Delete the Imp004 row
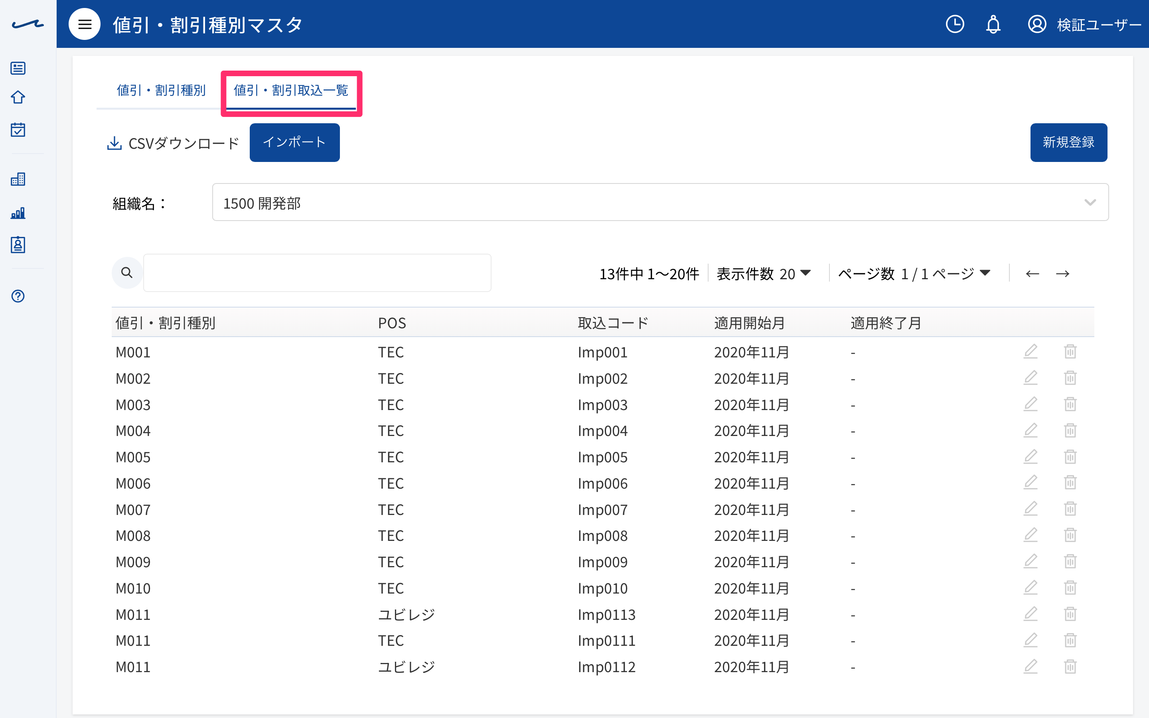This screenshot has height=718, width=1149. (1070, 431)
